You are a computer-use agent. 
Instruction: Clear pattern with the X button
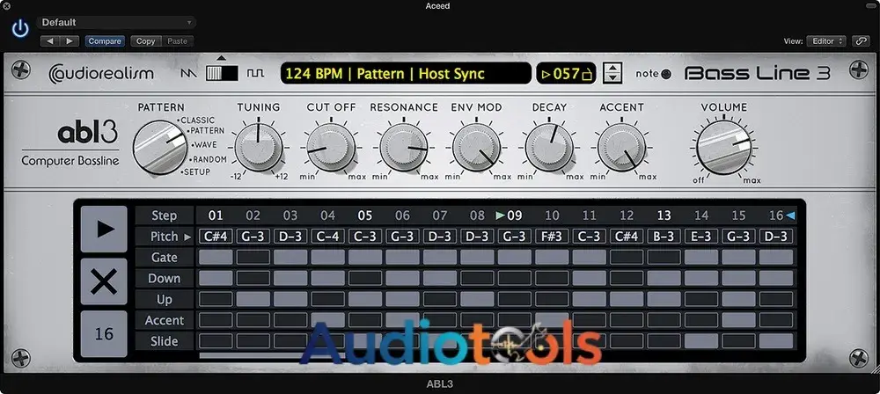pyautogui.click(x=104, y=281)
